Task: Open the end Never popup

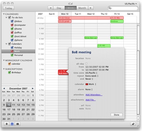Action: pyautogui.click(x=89, y=79)
